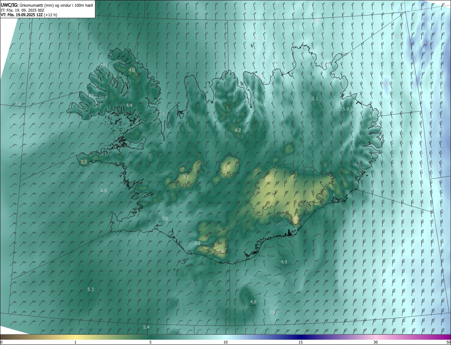Click the 4.0 precipitation value label
This screenshot has height=345, width=451.
[132, 70]
